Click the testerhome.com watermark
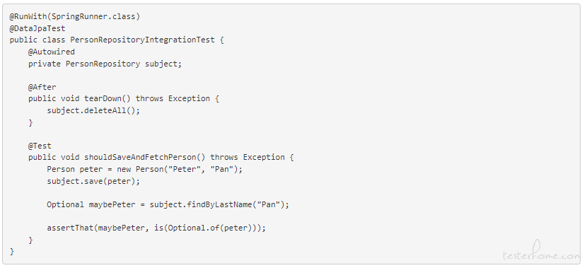 (x=541, y=252)
